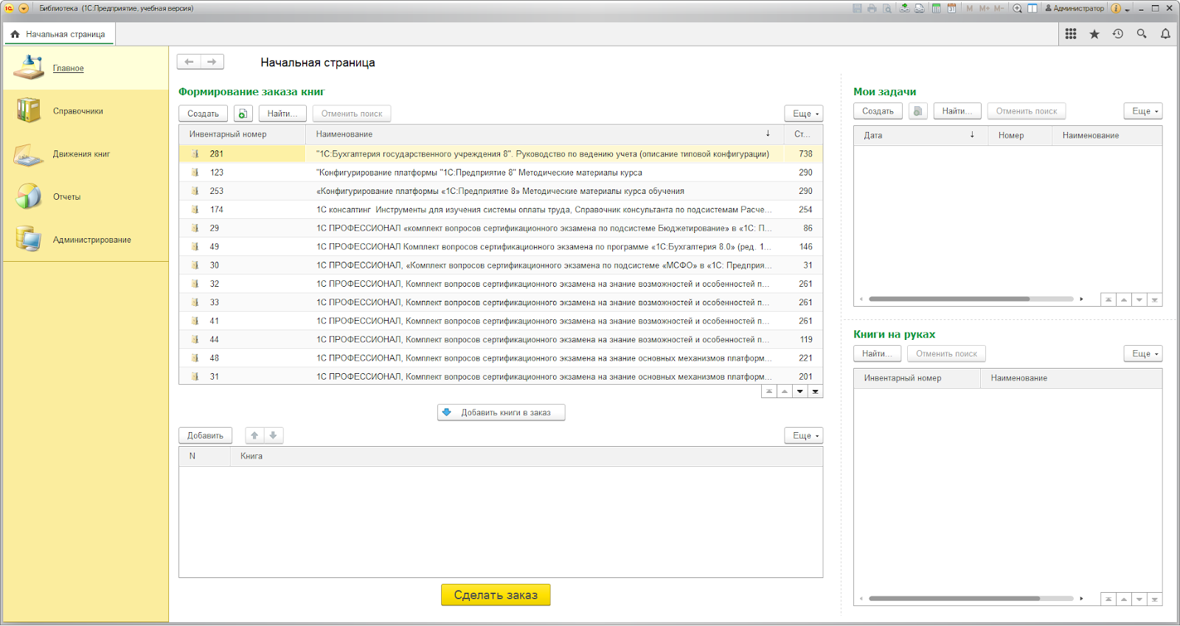Click Добавить книги в заказ button
The image size is (1180, 626).
pyautogui.click(x=502, y=412)
